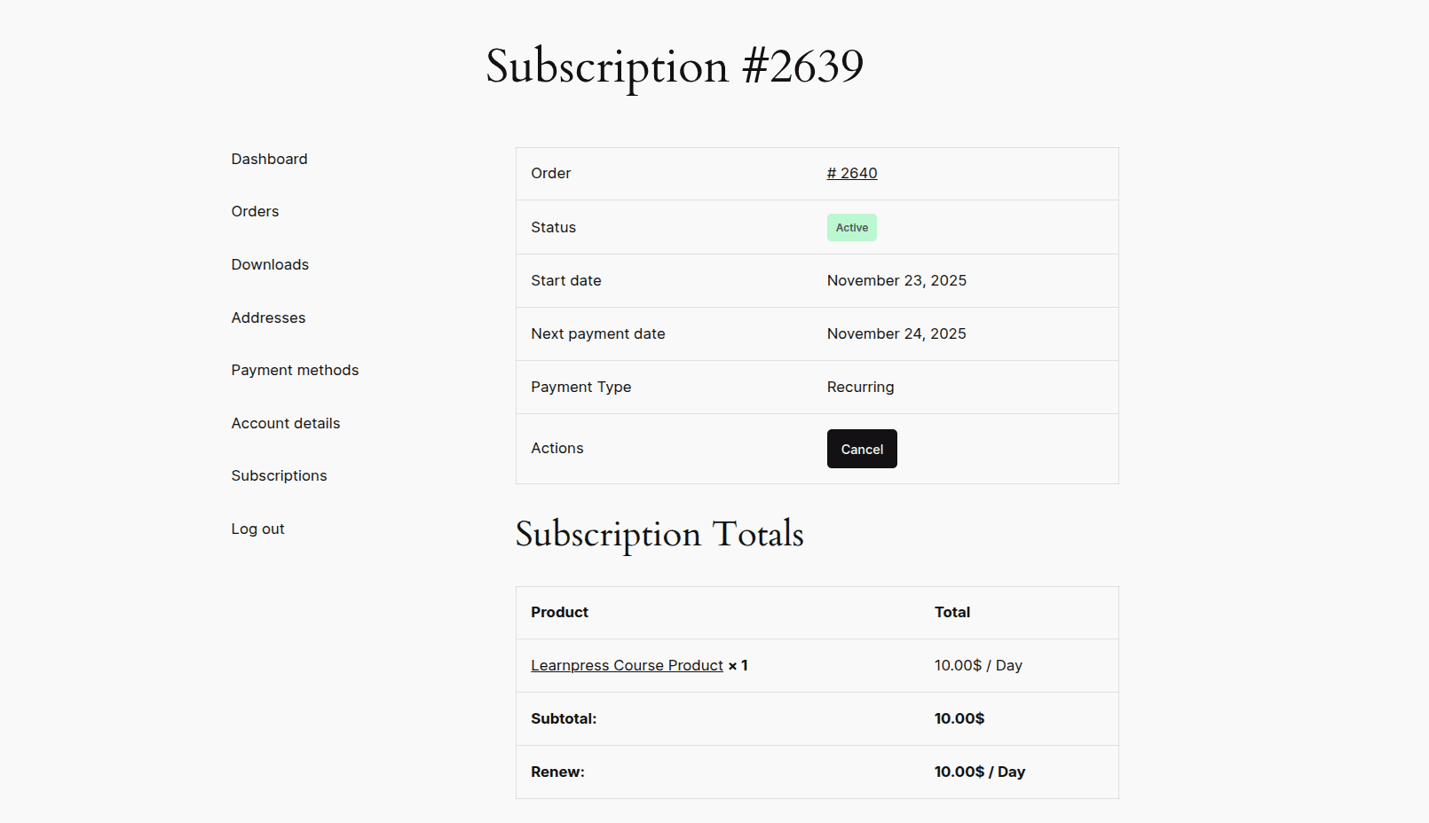Open the Downloads section

coord(270,264)
